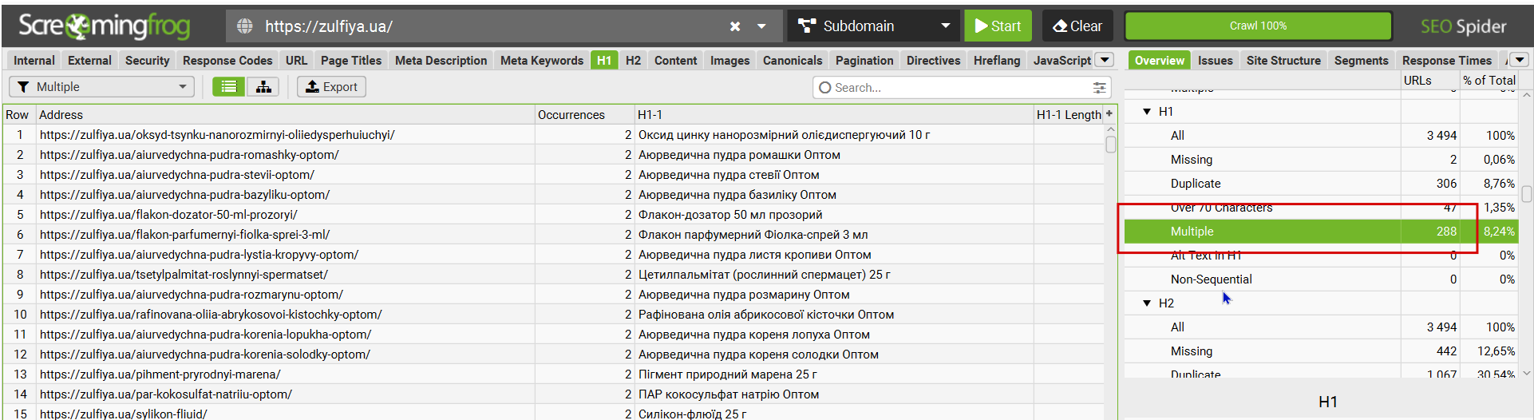Open the Issues tab
This screenshot has height=420, width=1534.
[1215, 61]
